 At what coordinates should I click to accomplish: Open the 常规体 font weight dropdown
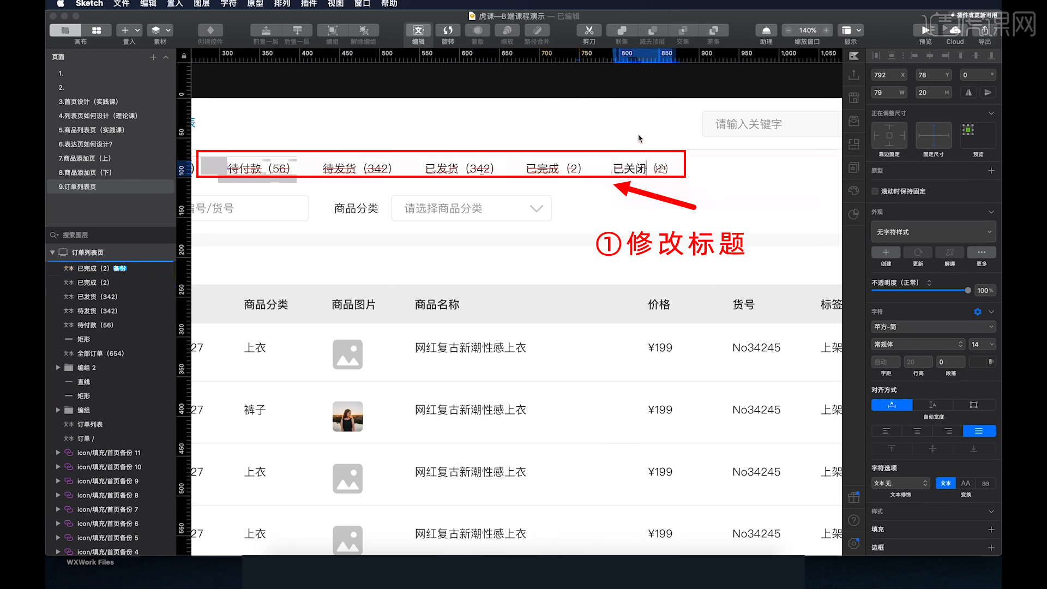pos(918,345)
